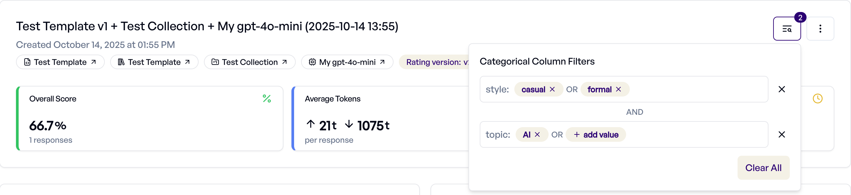Delete the entire style filter row
851x195 pixels.
tap(782, 89)
